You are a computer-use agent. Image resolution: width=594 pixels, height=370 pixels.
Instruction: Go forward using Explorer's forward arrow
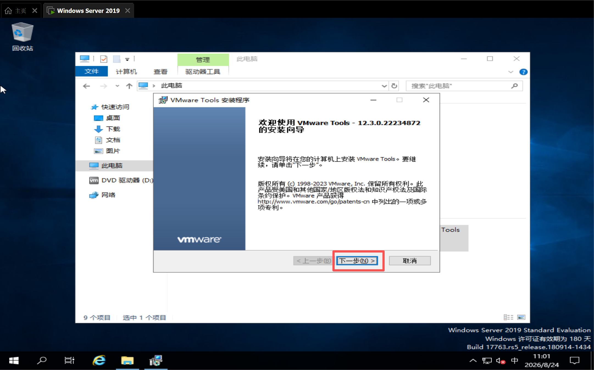point(104,86)
